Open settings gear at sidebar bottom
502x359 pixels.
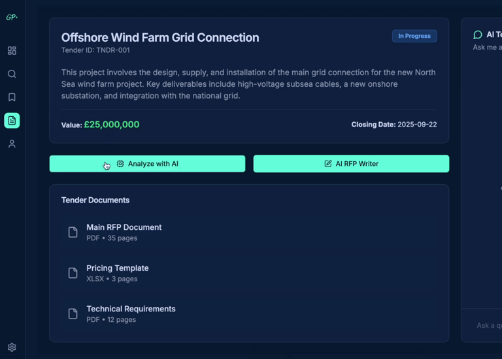pyautogui.click(x=12, y=347)
